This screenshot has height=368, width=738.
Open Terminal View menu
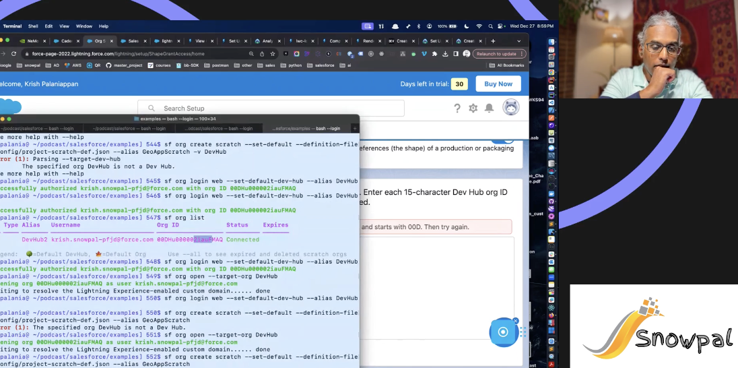click(64, 26)
